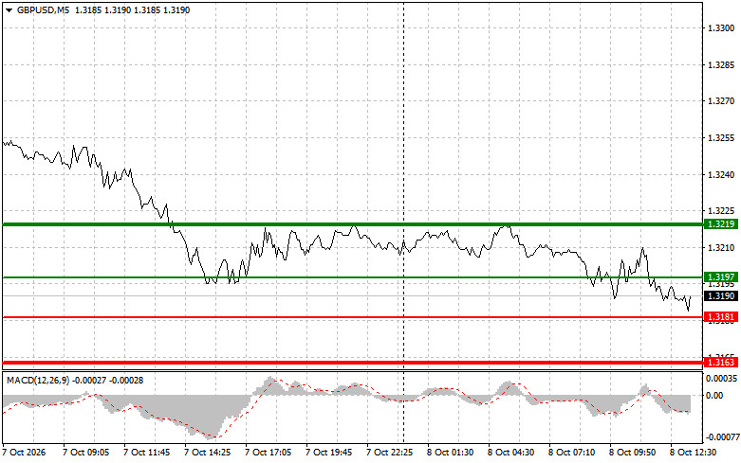Click the 1.3210 price scale value

(x=721, y=247)
